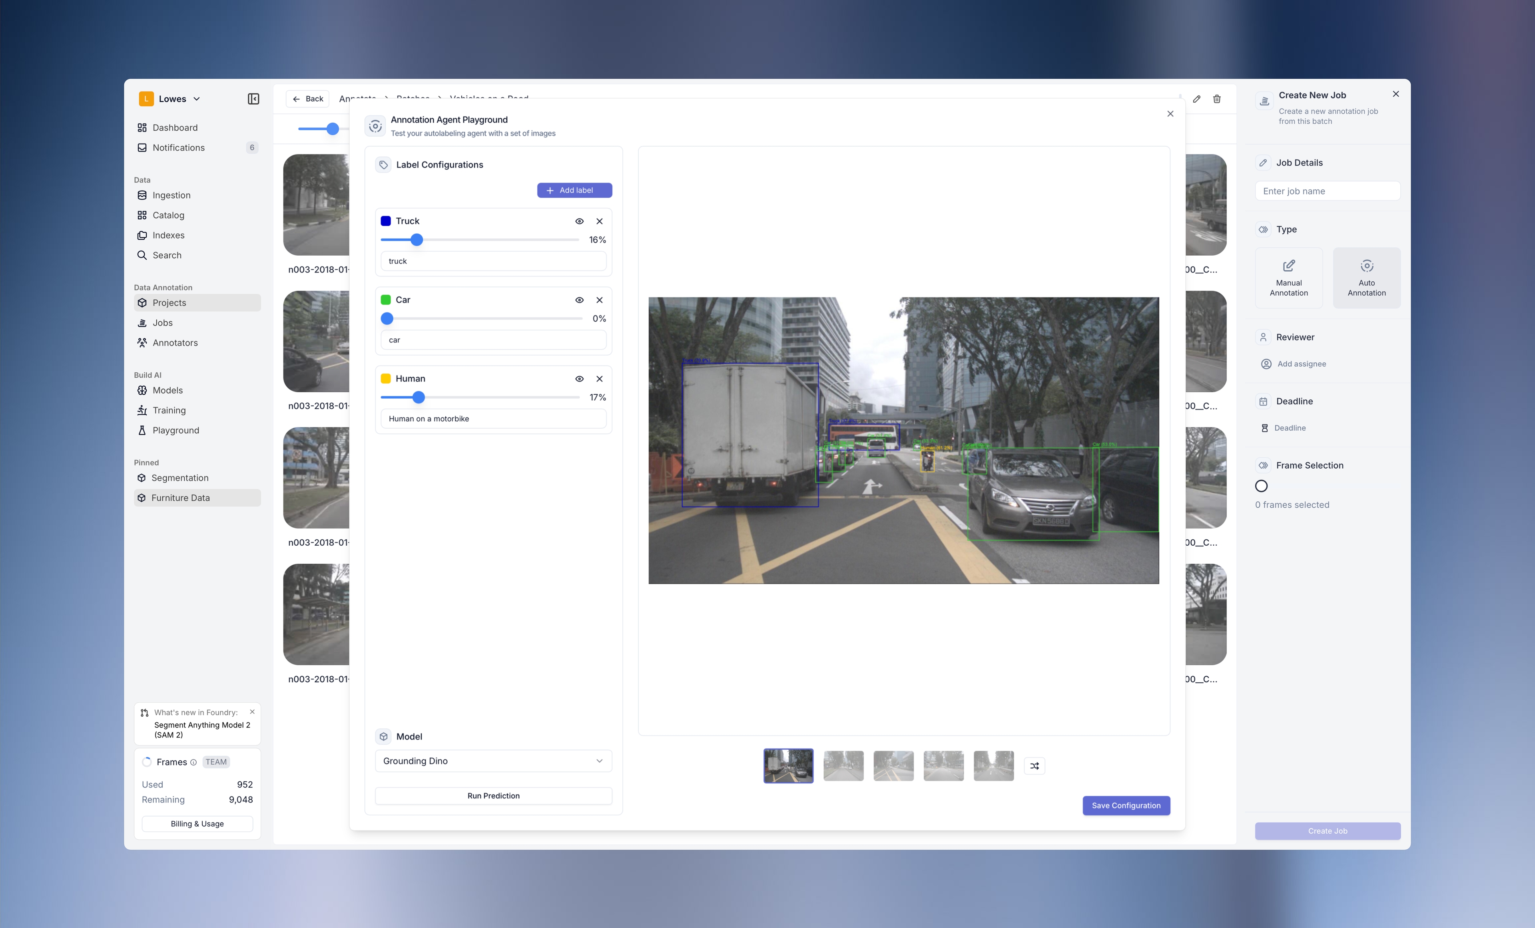Collapse the sidebar with panel icon

click(x=253, y=99)
